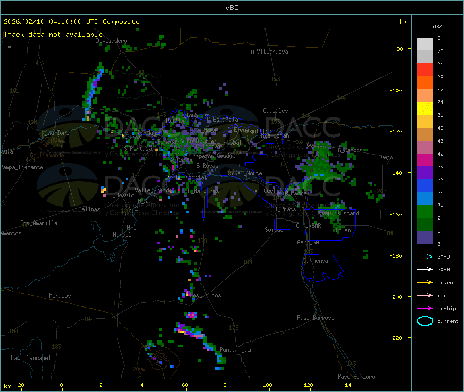This screenshot has height=392, width=464.
Task: Click the cyan 'current' ellipse legend icon
Action: (425, 321)
